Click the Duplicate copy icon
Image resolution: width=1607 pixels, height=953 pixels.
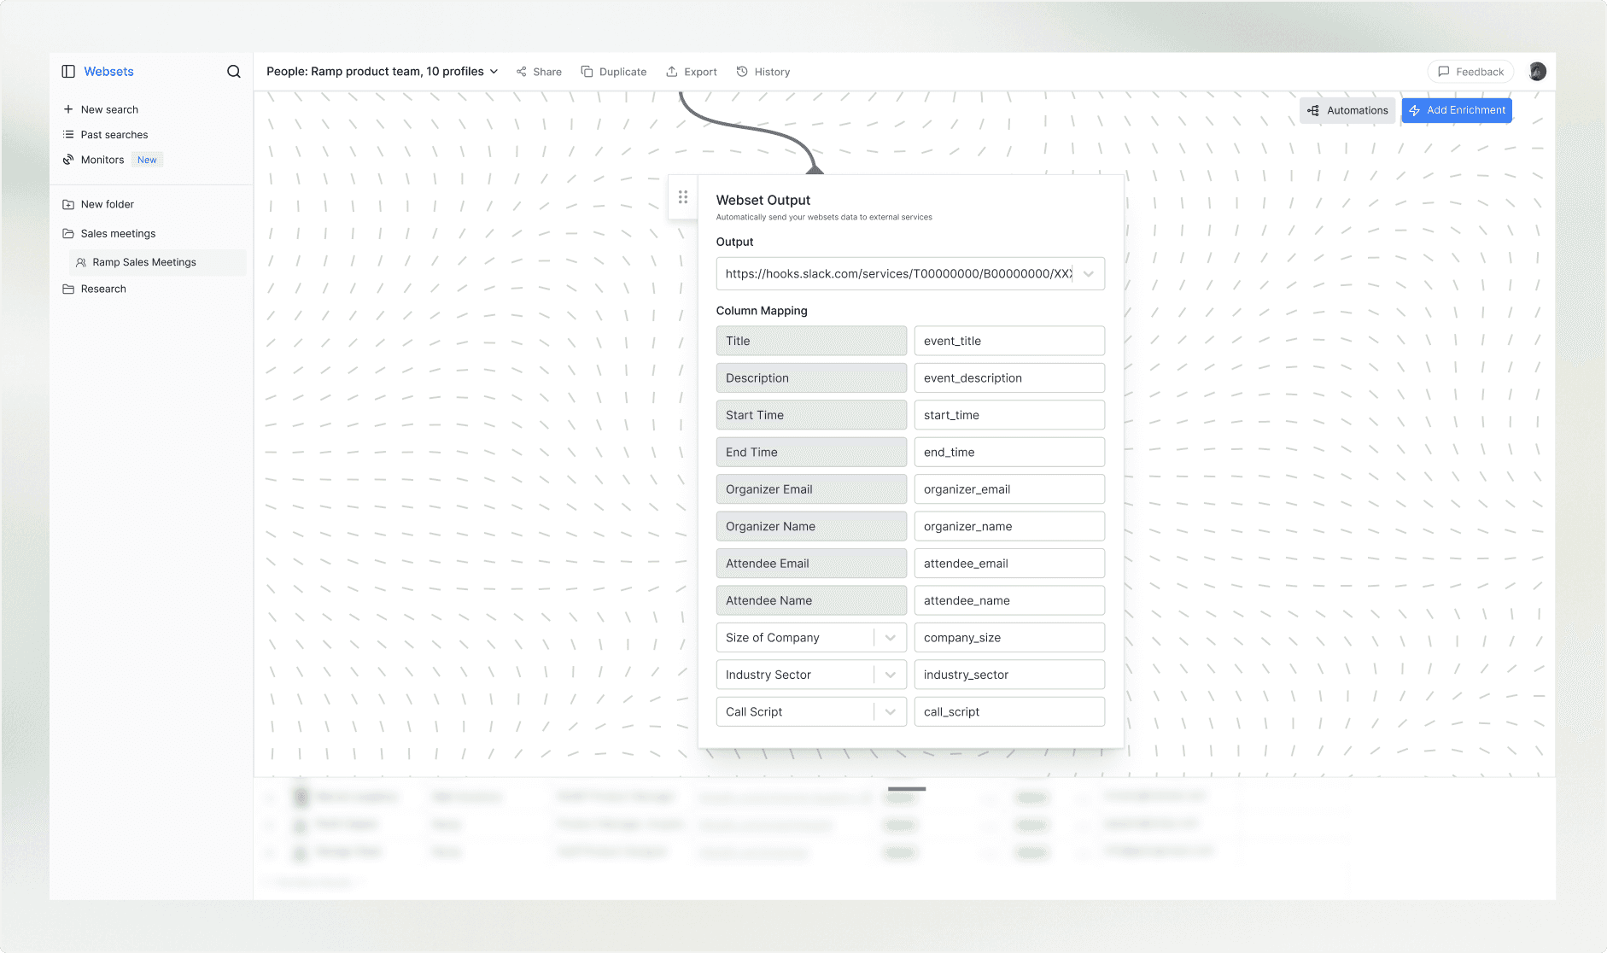point(587,72)
